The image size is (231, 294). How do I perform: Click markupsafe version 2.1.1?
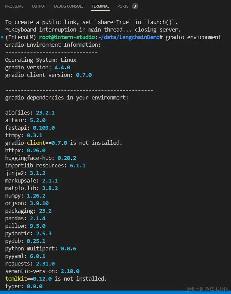point(50,180)
